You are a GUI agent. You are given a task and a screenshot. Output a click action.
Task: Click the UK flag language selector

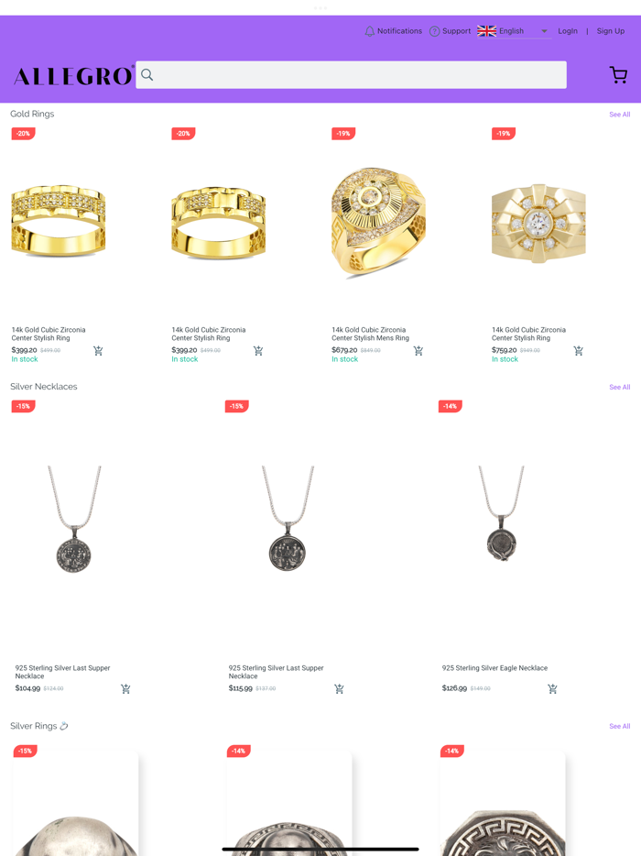coord(486,31)
